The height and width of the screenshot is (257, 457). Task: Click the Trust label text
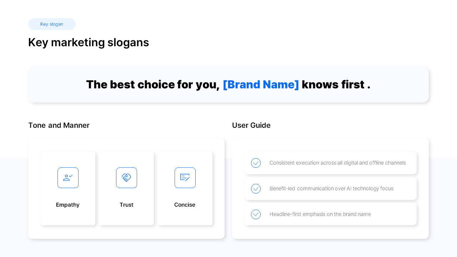click(126, 205)
